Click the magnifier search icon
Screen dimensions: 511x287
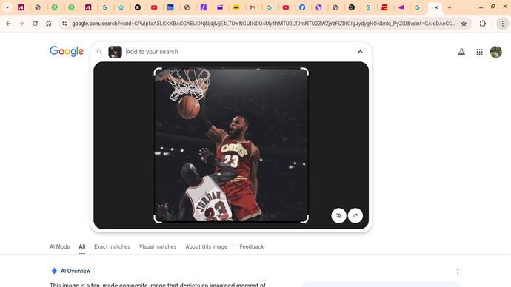pyautogui.click(x=99, y=52)
